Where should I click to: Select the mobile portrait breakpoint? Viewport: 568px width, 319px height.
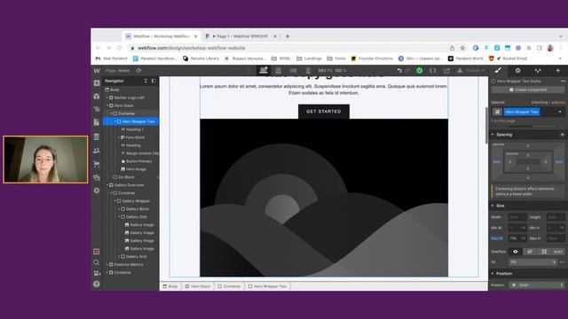(308, 71)
